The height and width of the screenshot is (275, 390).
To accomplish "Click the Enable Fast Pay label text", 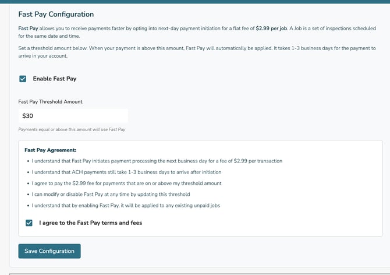I will 55,79.
